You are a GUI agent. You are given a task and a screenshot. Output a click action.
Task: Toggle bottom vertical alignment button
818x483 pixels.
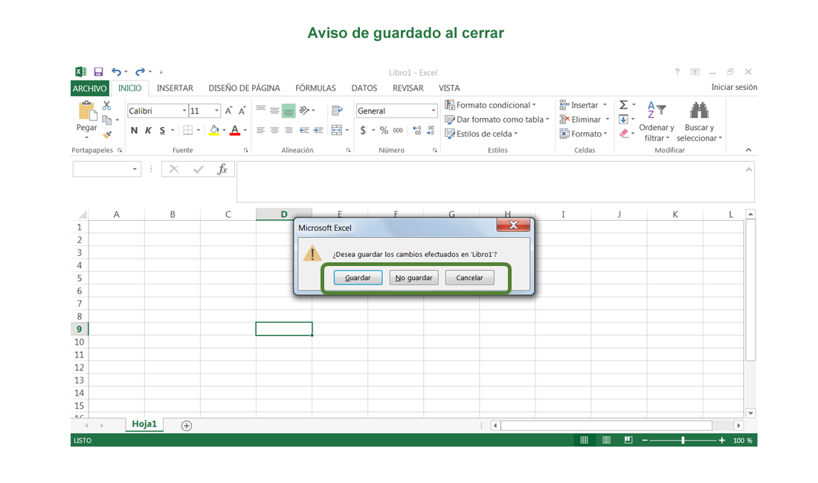pos(289,111)
